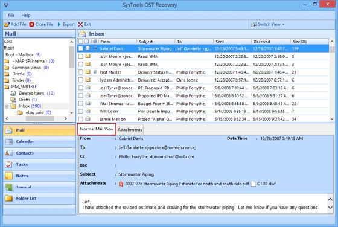Viewport: 338px width, 227px height.
Task: Click the Drafts folder icon
Action: pyautogui.click(x=13, y=100)
